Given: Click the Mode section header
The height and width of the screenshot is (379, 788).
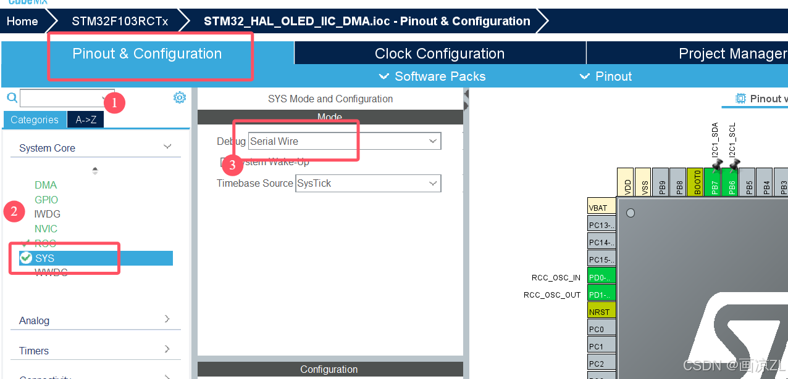Looking at the screenshot, I should (330, 117).
